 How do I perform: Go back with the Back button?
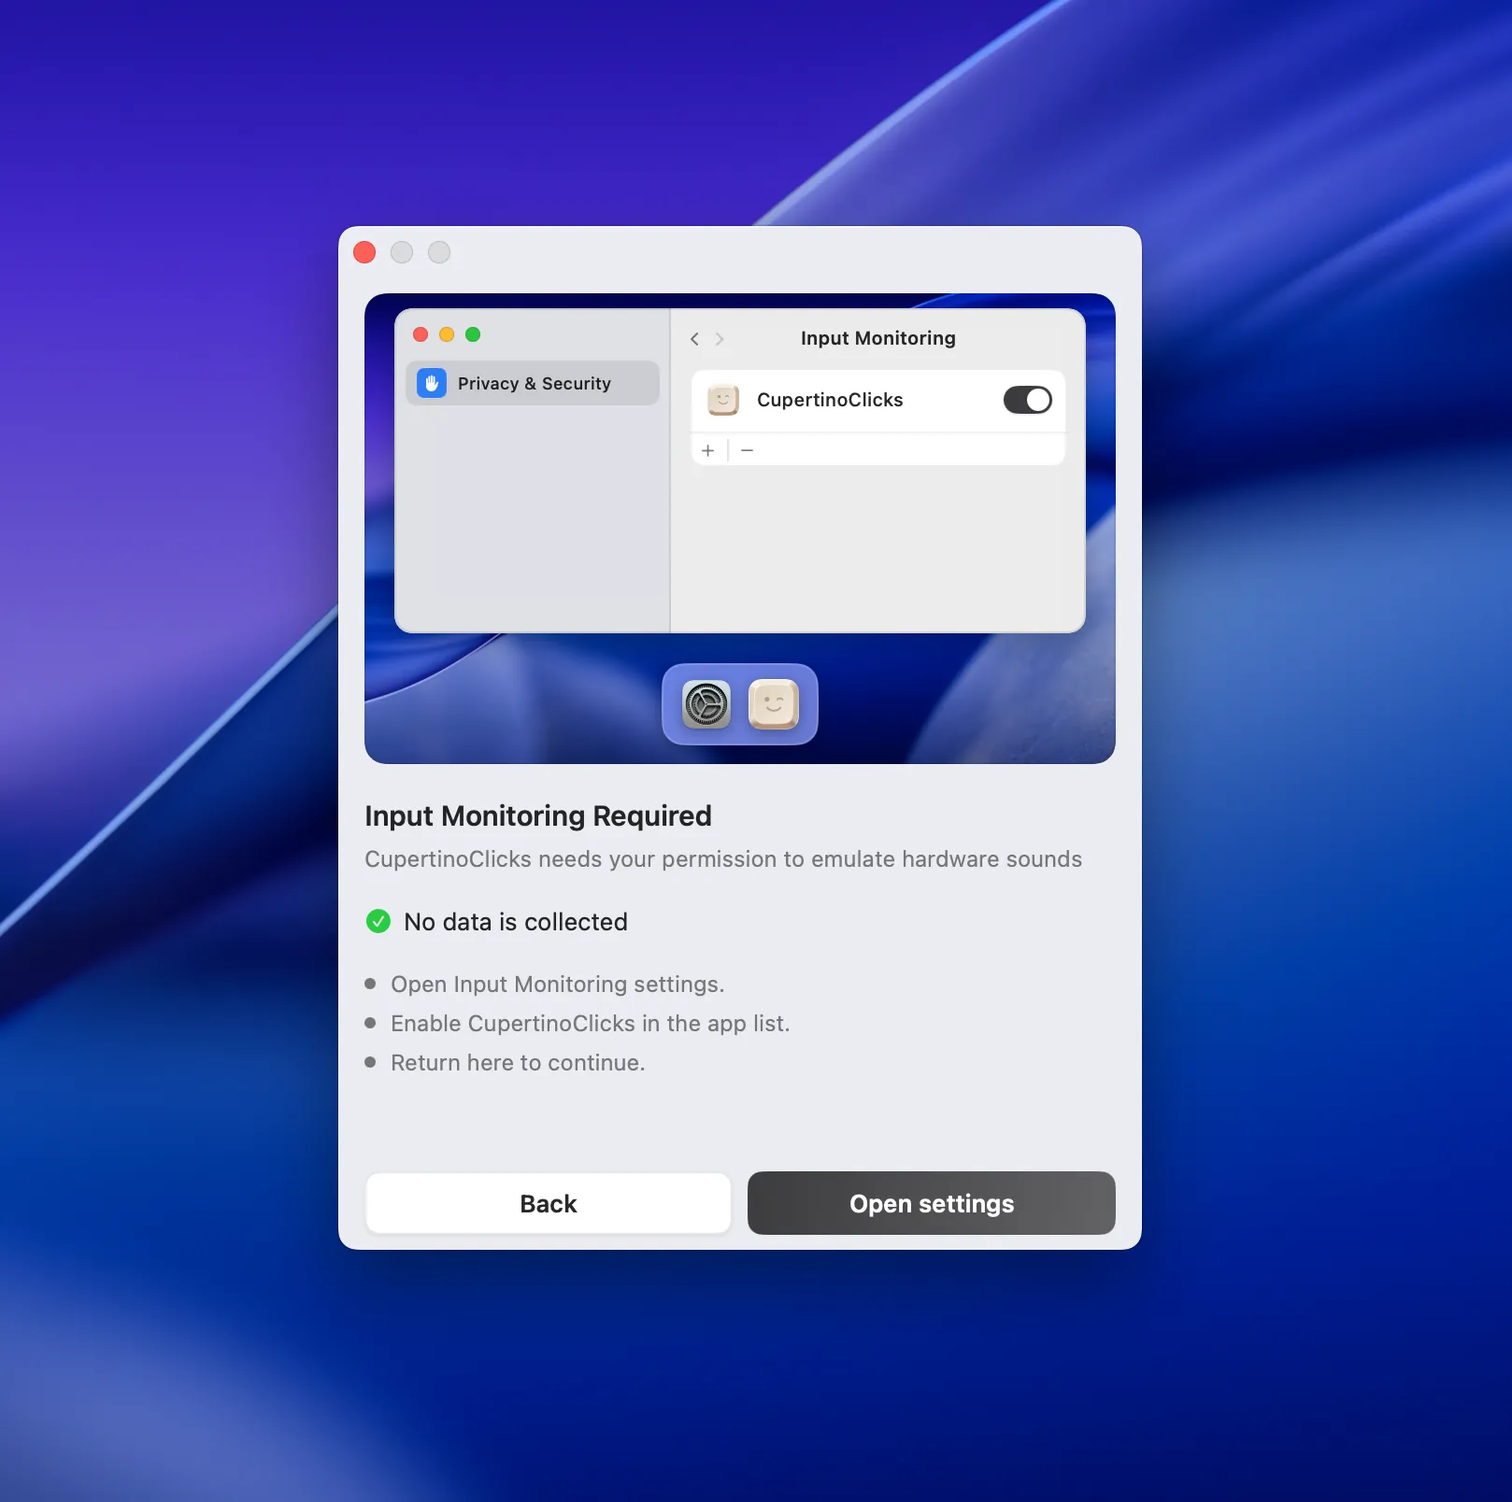[x=549, y=1203]
